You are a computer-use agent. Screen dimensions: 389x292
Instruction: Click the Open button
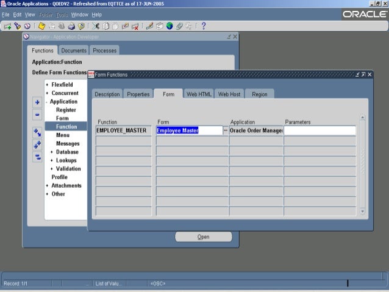[x=203, y=237]
